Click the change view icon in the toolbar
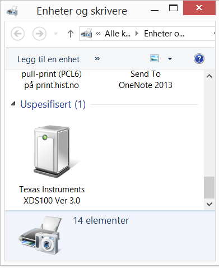Image resolution: width=219 pixels, height=268 pixels. point(155,59)
